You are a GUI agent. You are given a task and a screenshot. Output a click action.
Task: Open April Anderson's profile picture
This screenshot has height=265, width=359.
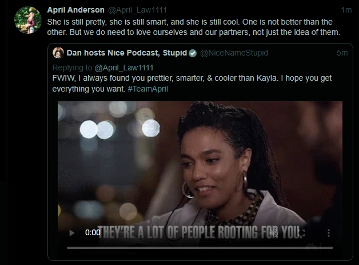pyautogui.click(x=27, y=20)
